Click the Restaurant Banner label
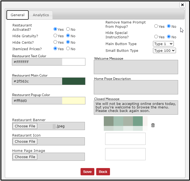190x181 pixels. [29, 120]
